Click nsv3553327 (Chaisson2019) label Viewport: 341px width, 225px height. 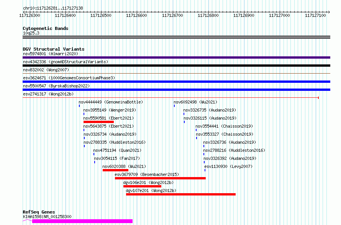pyautogui.click(x=225, y=134)
